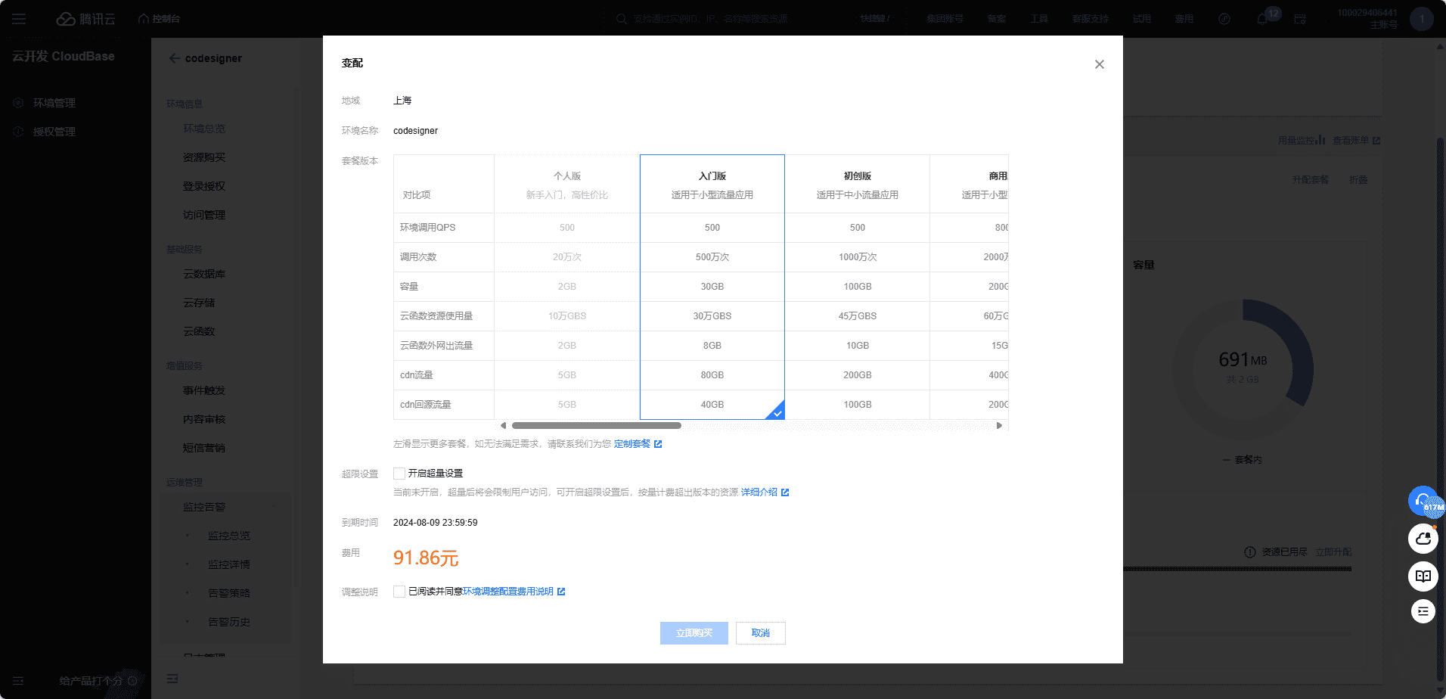Open 监控总览 submenu item

(x=229, y=536)
